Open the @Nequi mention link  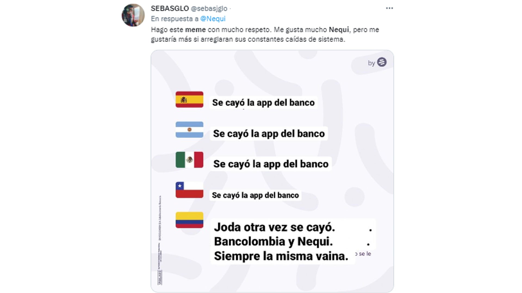[x=213, y=19]
